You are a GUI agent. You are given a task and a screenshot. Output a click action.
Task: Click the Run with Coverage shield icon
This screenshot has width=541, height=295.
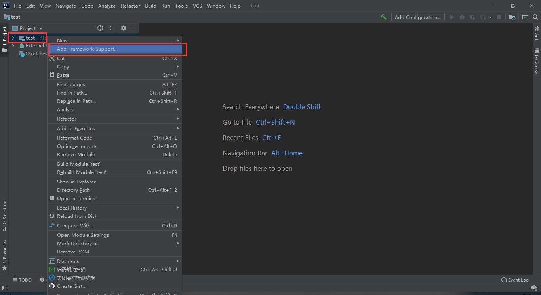[x=472, y=17]
